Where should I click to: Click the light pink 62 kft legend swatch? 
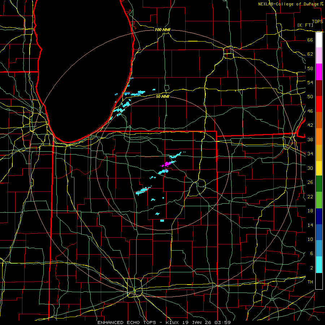(319, 56)
